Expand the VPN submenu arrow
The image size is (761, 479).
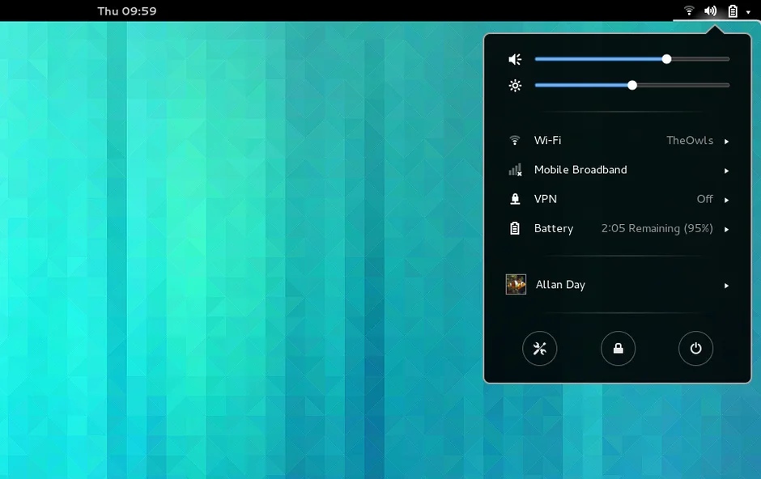[726, 200]
